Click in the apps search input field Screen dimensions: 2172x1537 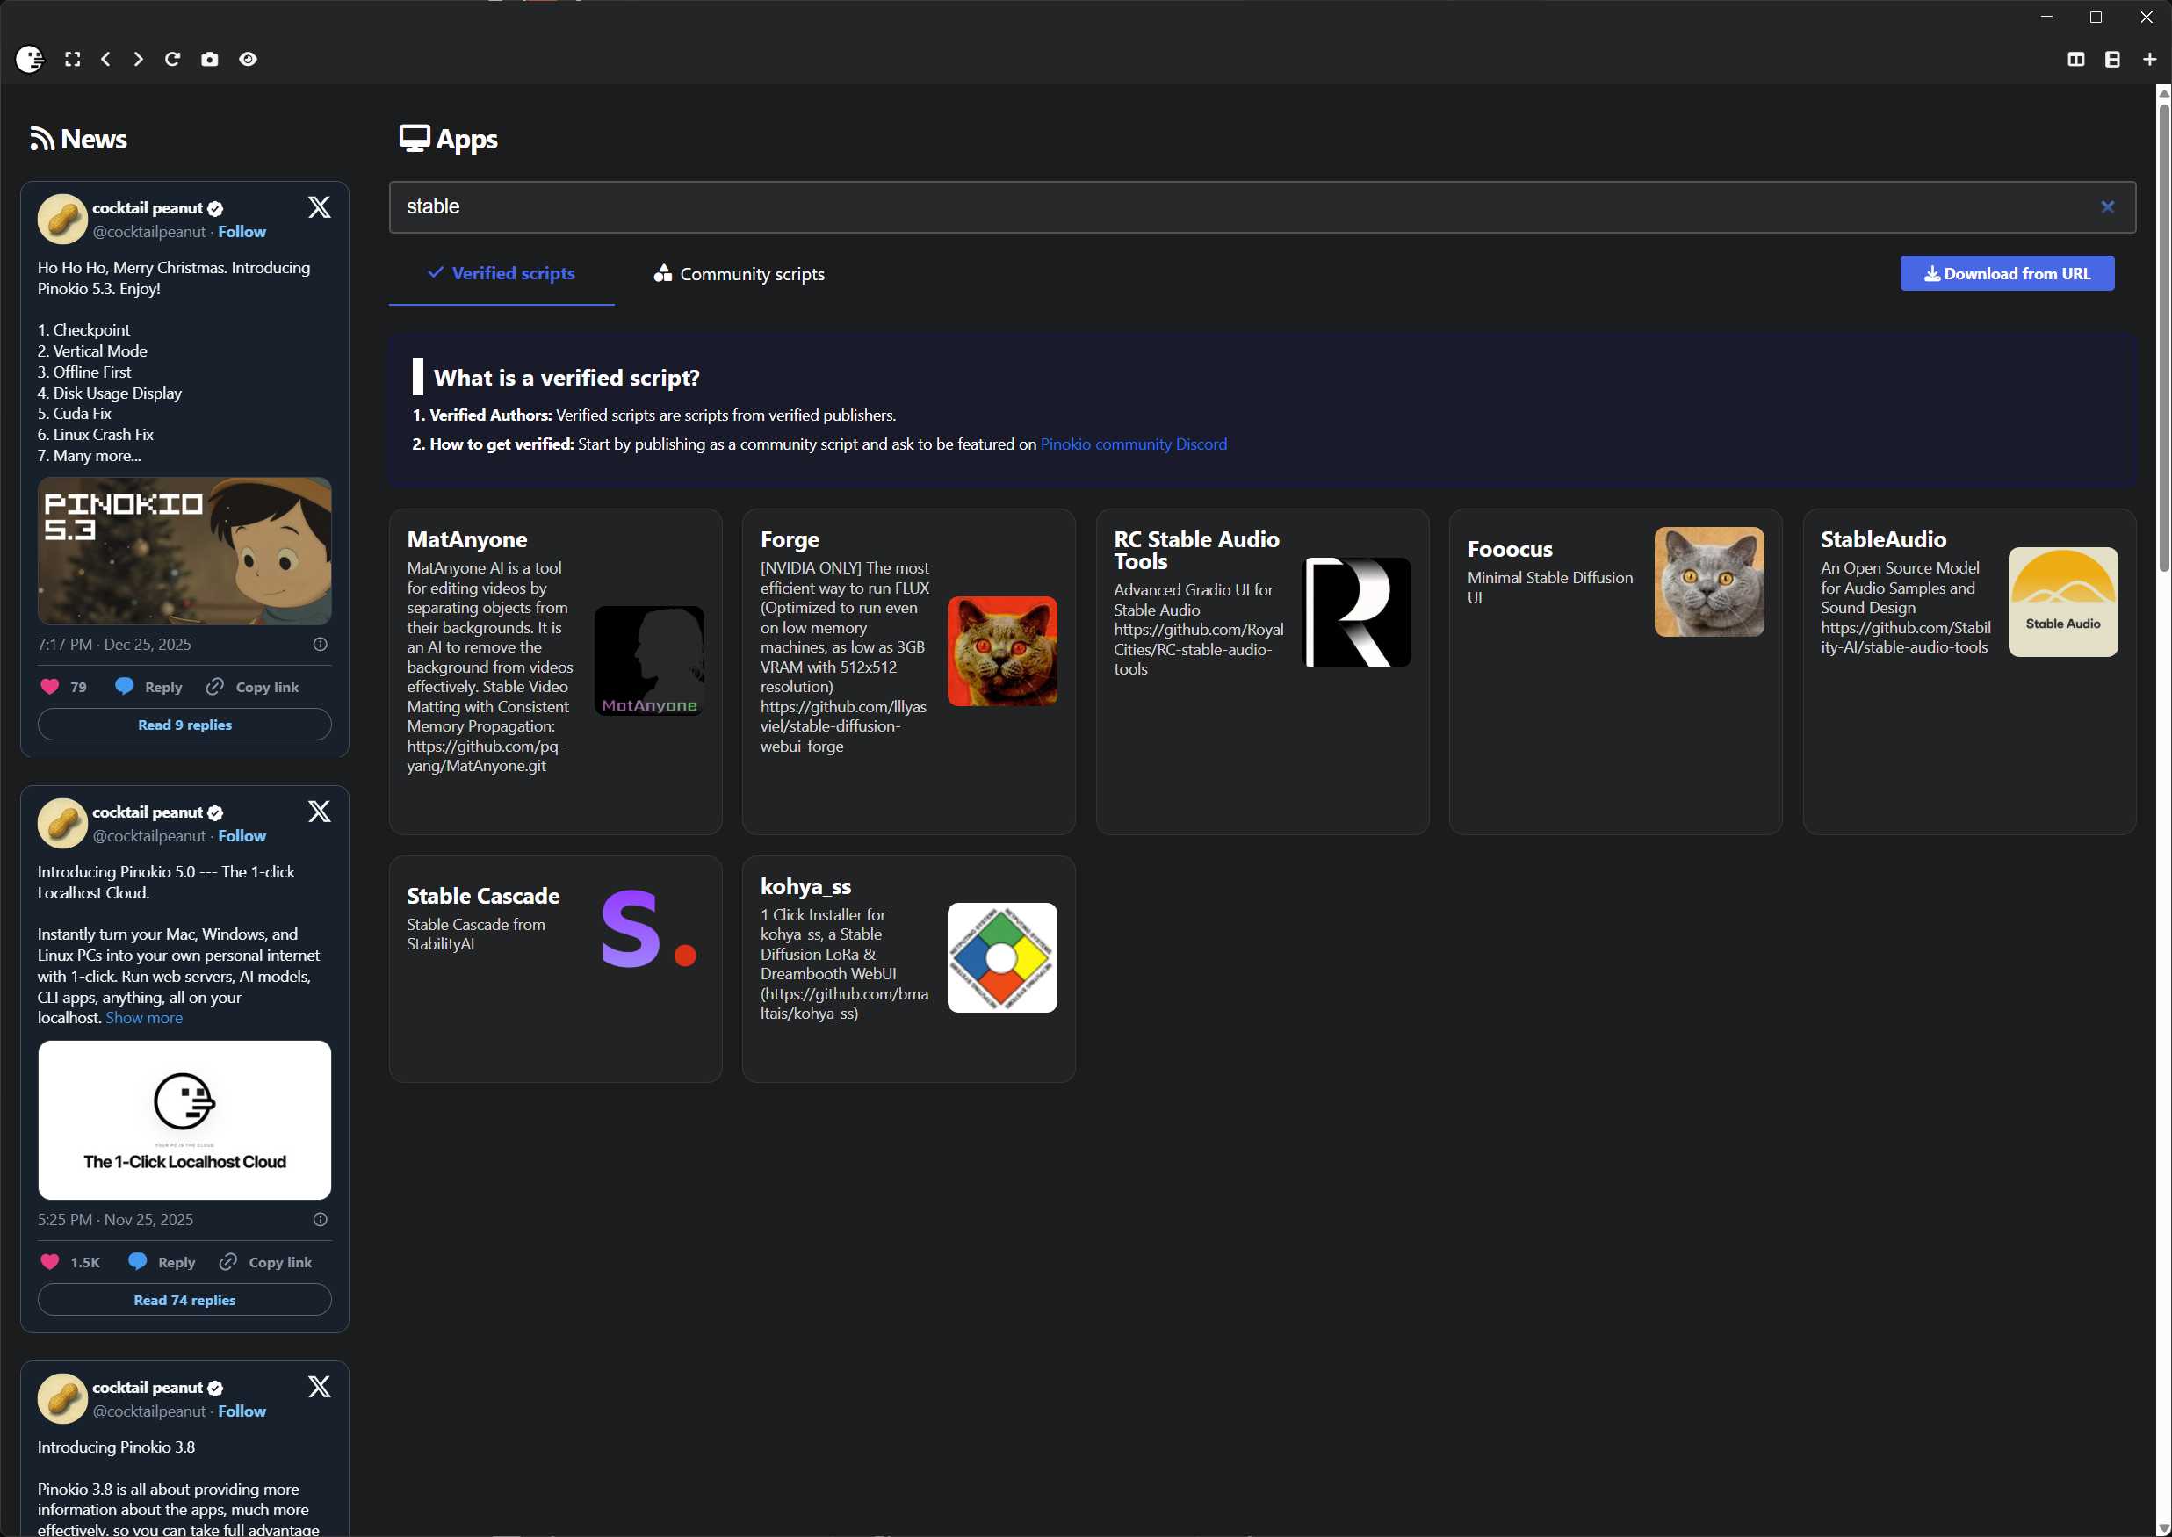point(1230,206)
